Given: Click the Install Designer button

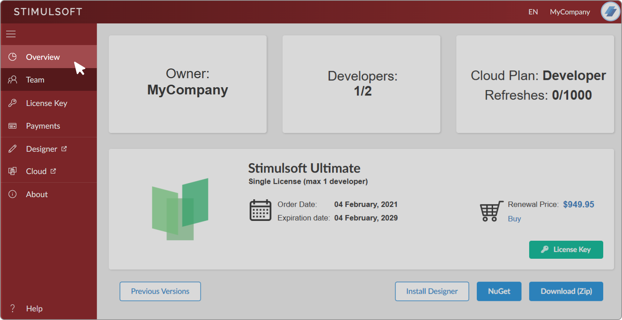Looking at the screenshot, I should 432,291.
